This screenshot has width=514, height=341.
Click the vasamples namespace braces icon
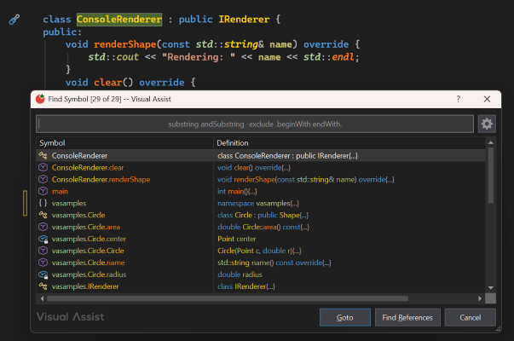pyautogui.click(x=43, y=204)
